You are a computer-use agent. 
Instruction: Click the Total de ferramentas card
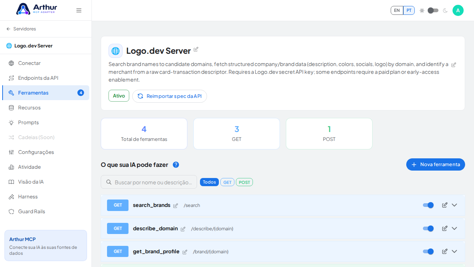(144, 133)
